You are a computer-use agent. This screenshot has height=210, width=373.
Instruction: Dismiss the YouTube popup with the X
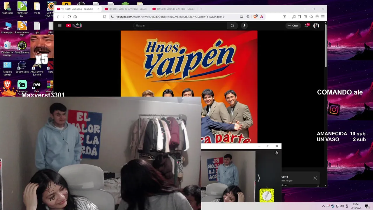315,178
